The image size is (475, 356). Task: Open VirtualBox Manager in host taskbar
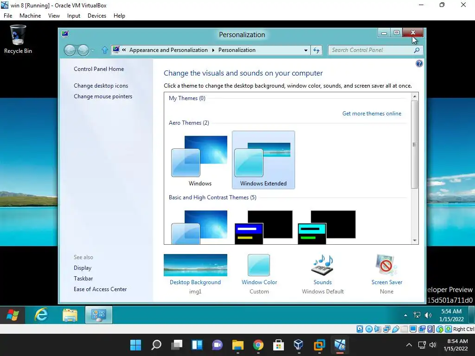point(299,345)
